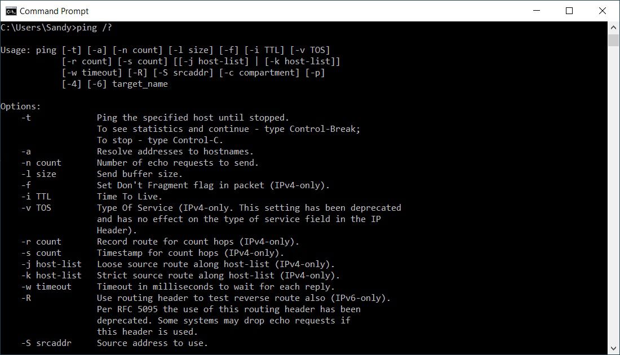
Task: Click '-S srcaddr' in the Options list
Action: coord(46,343)
